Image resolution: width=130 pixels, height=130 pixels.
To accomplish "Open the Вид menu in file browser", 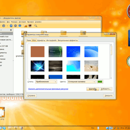I will 8,22.
